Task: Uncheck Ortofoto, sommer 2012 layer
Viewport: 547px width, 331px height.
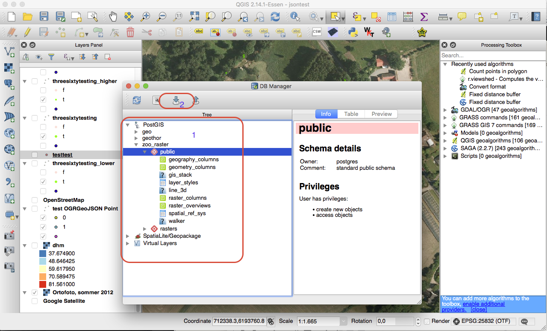Action: [35, 293]
